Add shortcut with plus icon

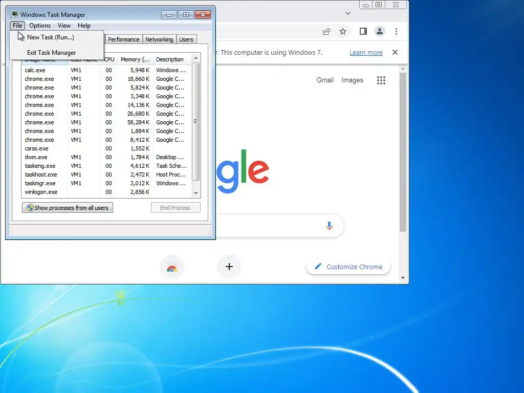click(x=229, y=267)
